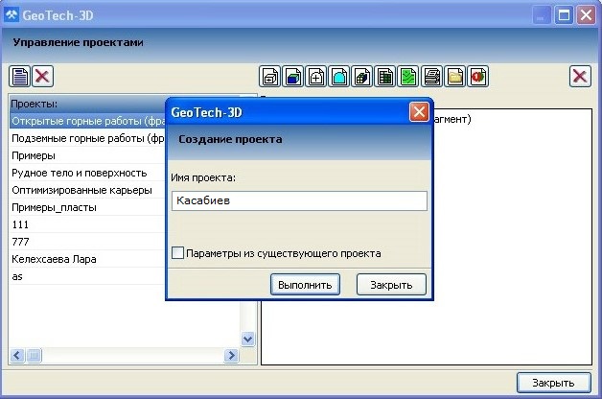The width and height of the screenshot is (602, 399).
Task: Click the projects list horizontal scroll thumb
Action: click(x=34, y=355)
